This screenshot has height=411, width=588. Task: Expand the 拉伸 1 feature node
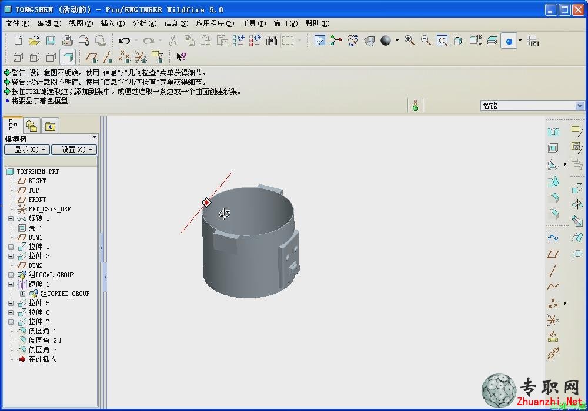11,247
